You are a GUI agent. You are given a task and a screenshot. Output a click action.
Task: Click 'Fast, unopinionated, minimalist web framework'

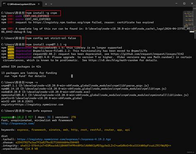pyautogui.click(x=37, y=120)
